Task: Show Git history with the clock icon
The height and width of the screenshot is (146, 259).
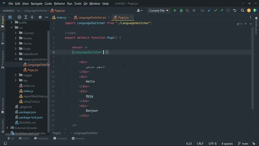Action: click(228, 11)
